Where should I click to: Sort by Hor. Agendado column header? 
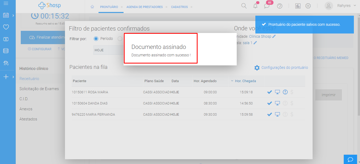[205, 81]
